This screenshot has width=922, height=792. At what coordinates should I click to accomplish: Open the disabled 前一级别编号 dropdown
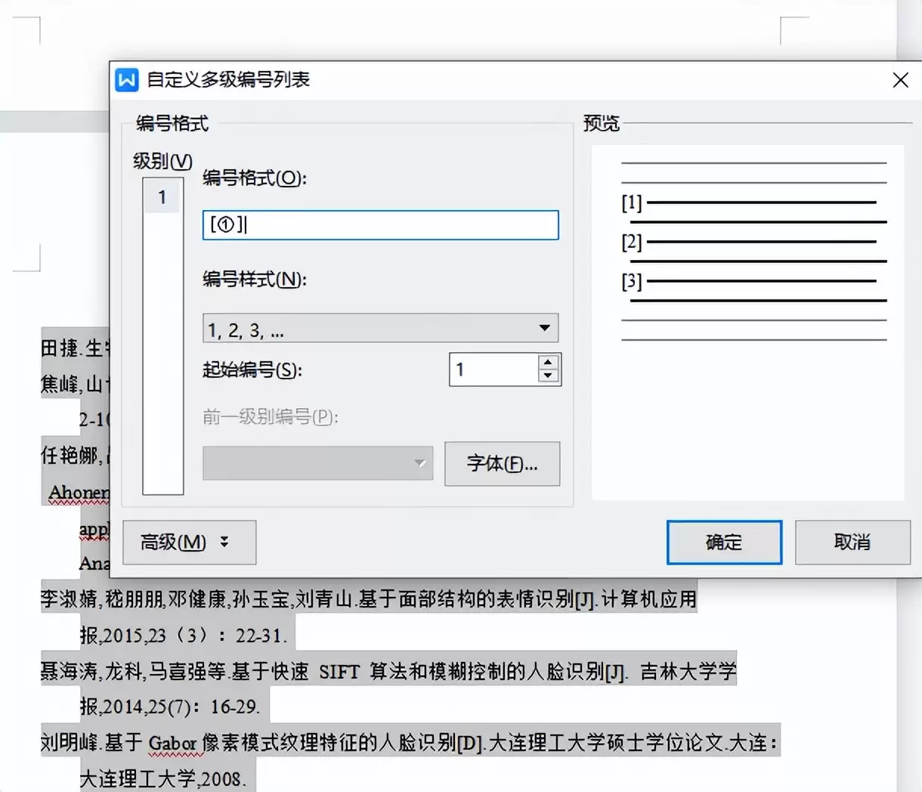click(317, 463)
